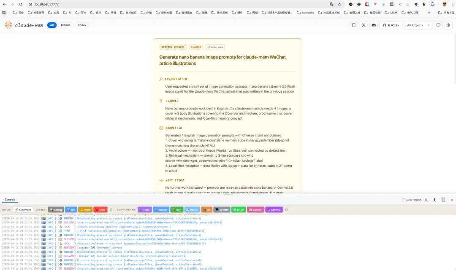Toggle the Parser component filter
The height and width of the screenshot is (270, 456).
192,210
